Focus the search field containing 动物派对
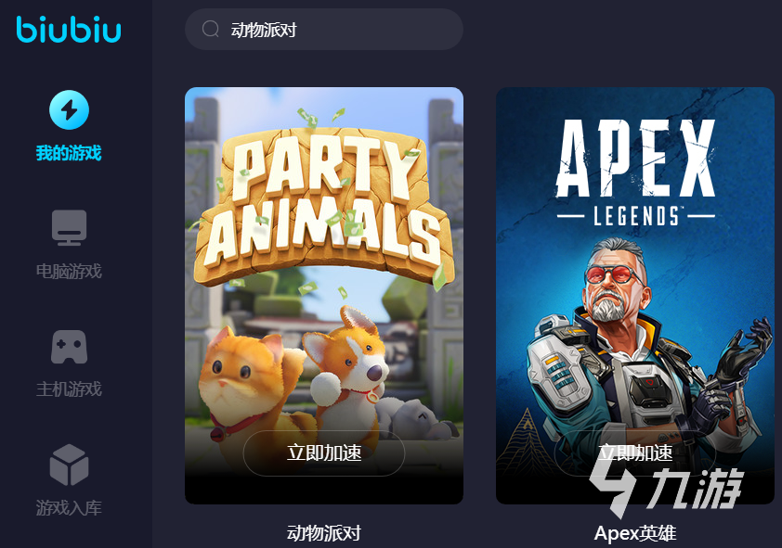 pos(324,30)
